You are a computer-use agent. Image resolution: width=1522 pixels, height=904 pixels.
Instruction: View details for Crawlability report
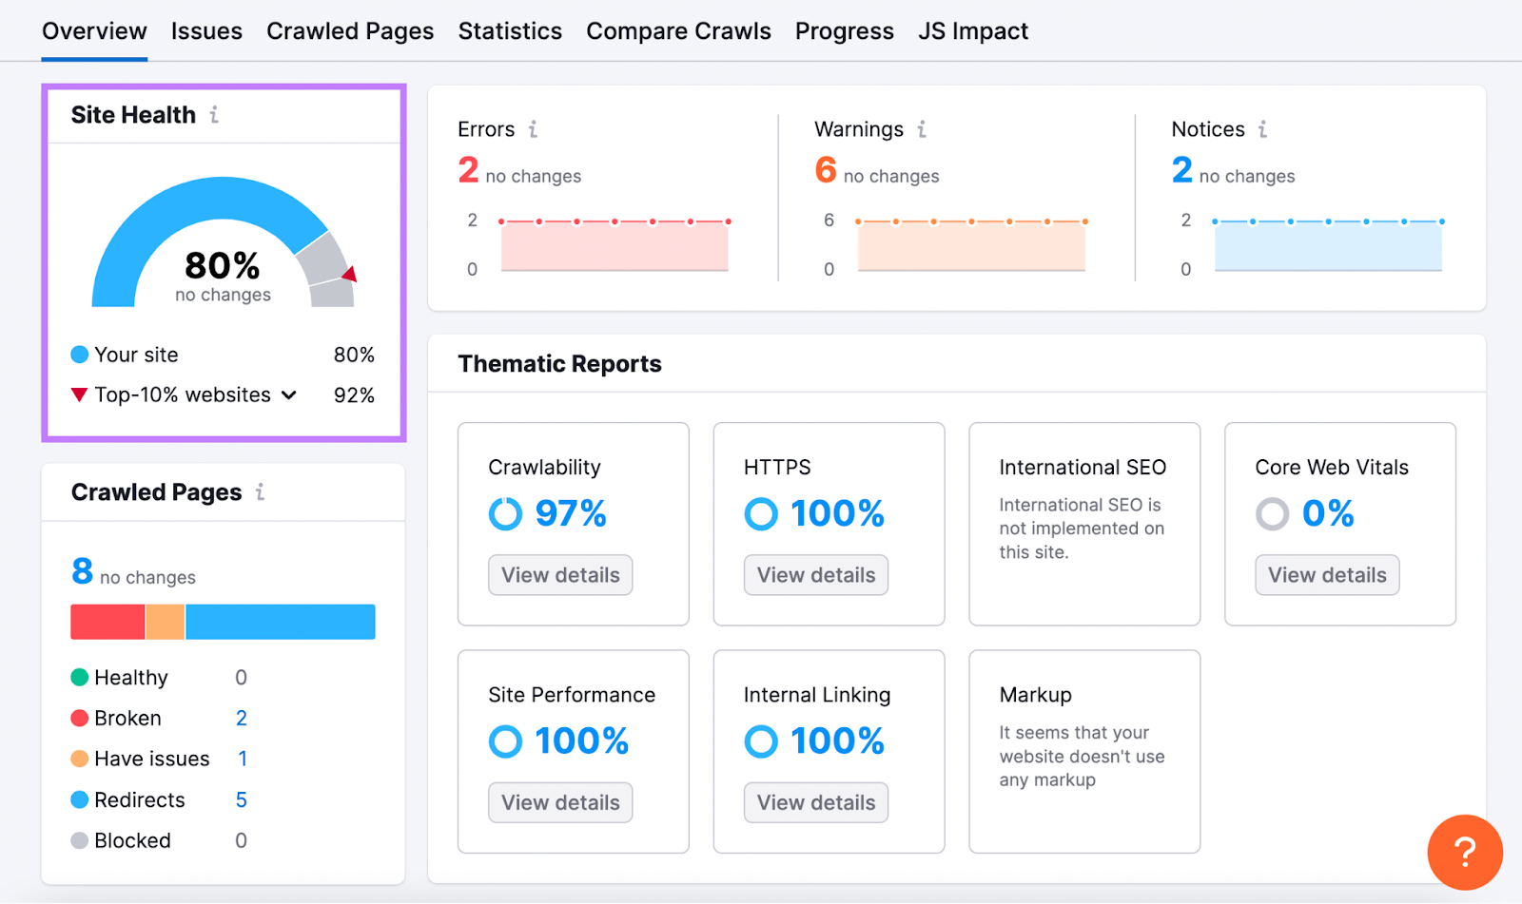[560, 575]
